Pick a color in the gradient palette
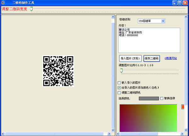 pyautogui.click(x=148, y=118)
